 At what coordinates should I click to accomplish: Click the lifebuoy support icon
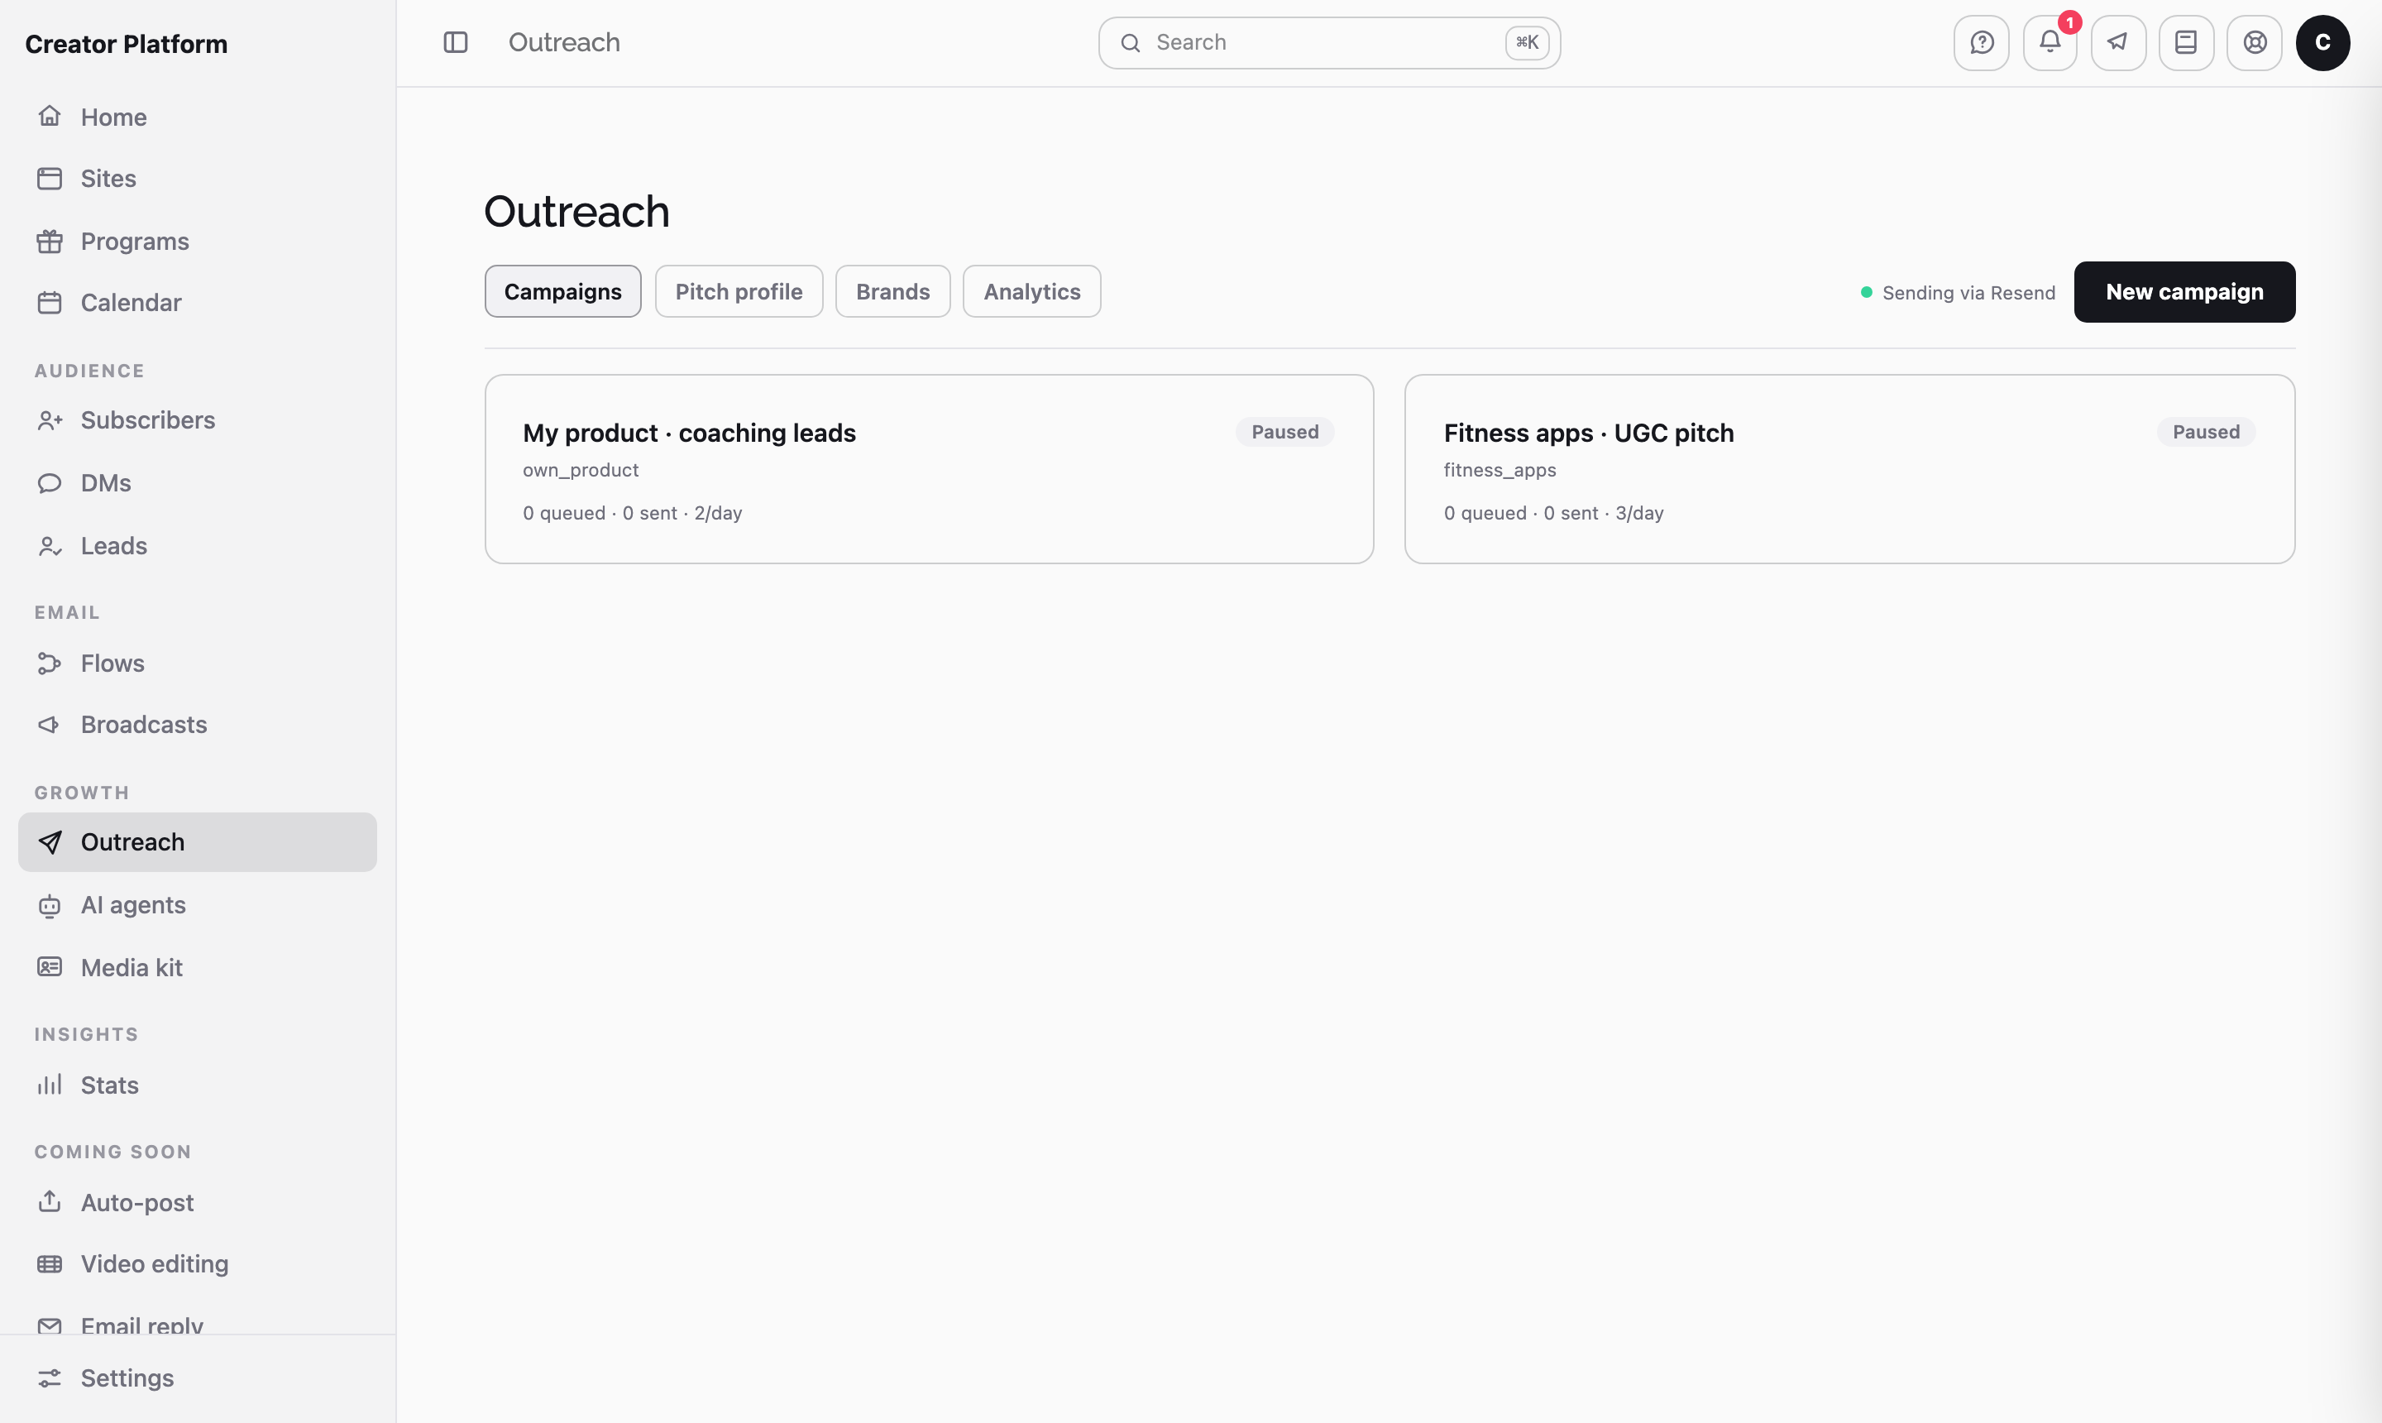[x=2255, y=42]
